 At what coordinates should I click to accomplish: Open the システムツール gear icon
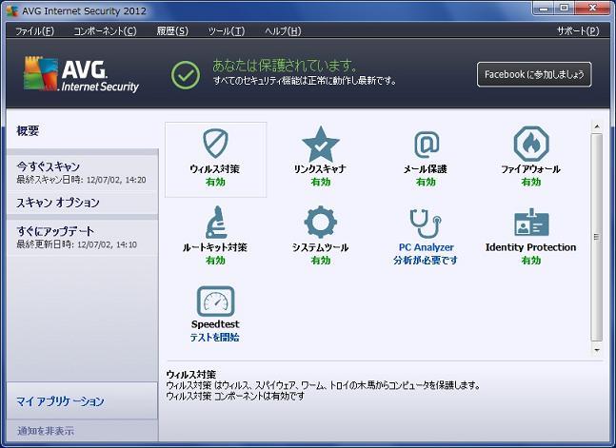click(321, 222)
